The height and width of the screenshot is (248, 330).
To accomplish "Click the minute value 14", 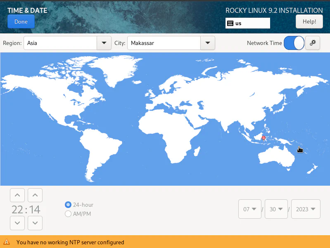I will coord(35,210).
